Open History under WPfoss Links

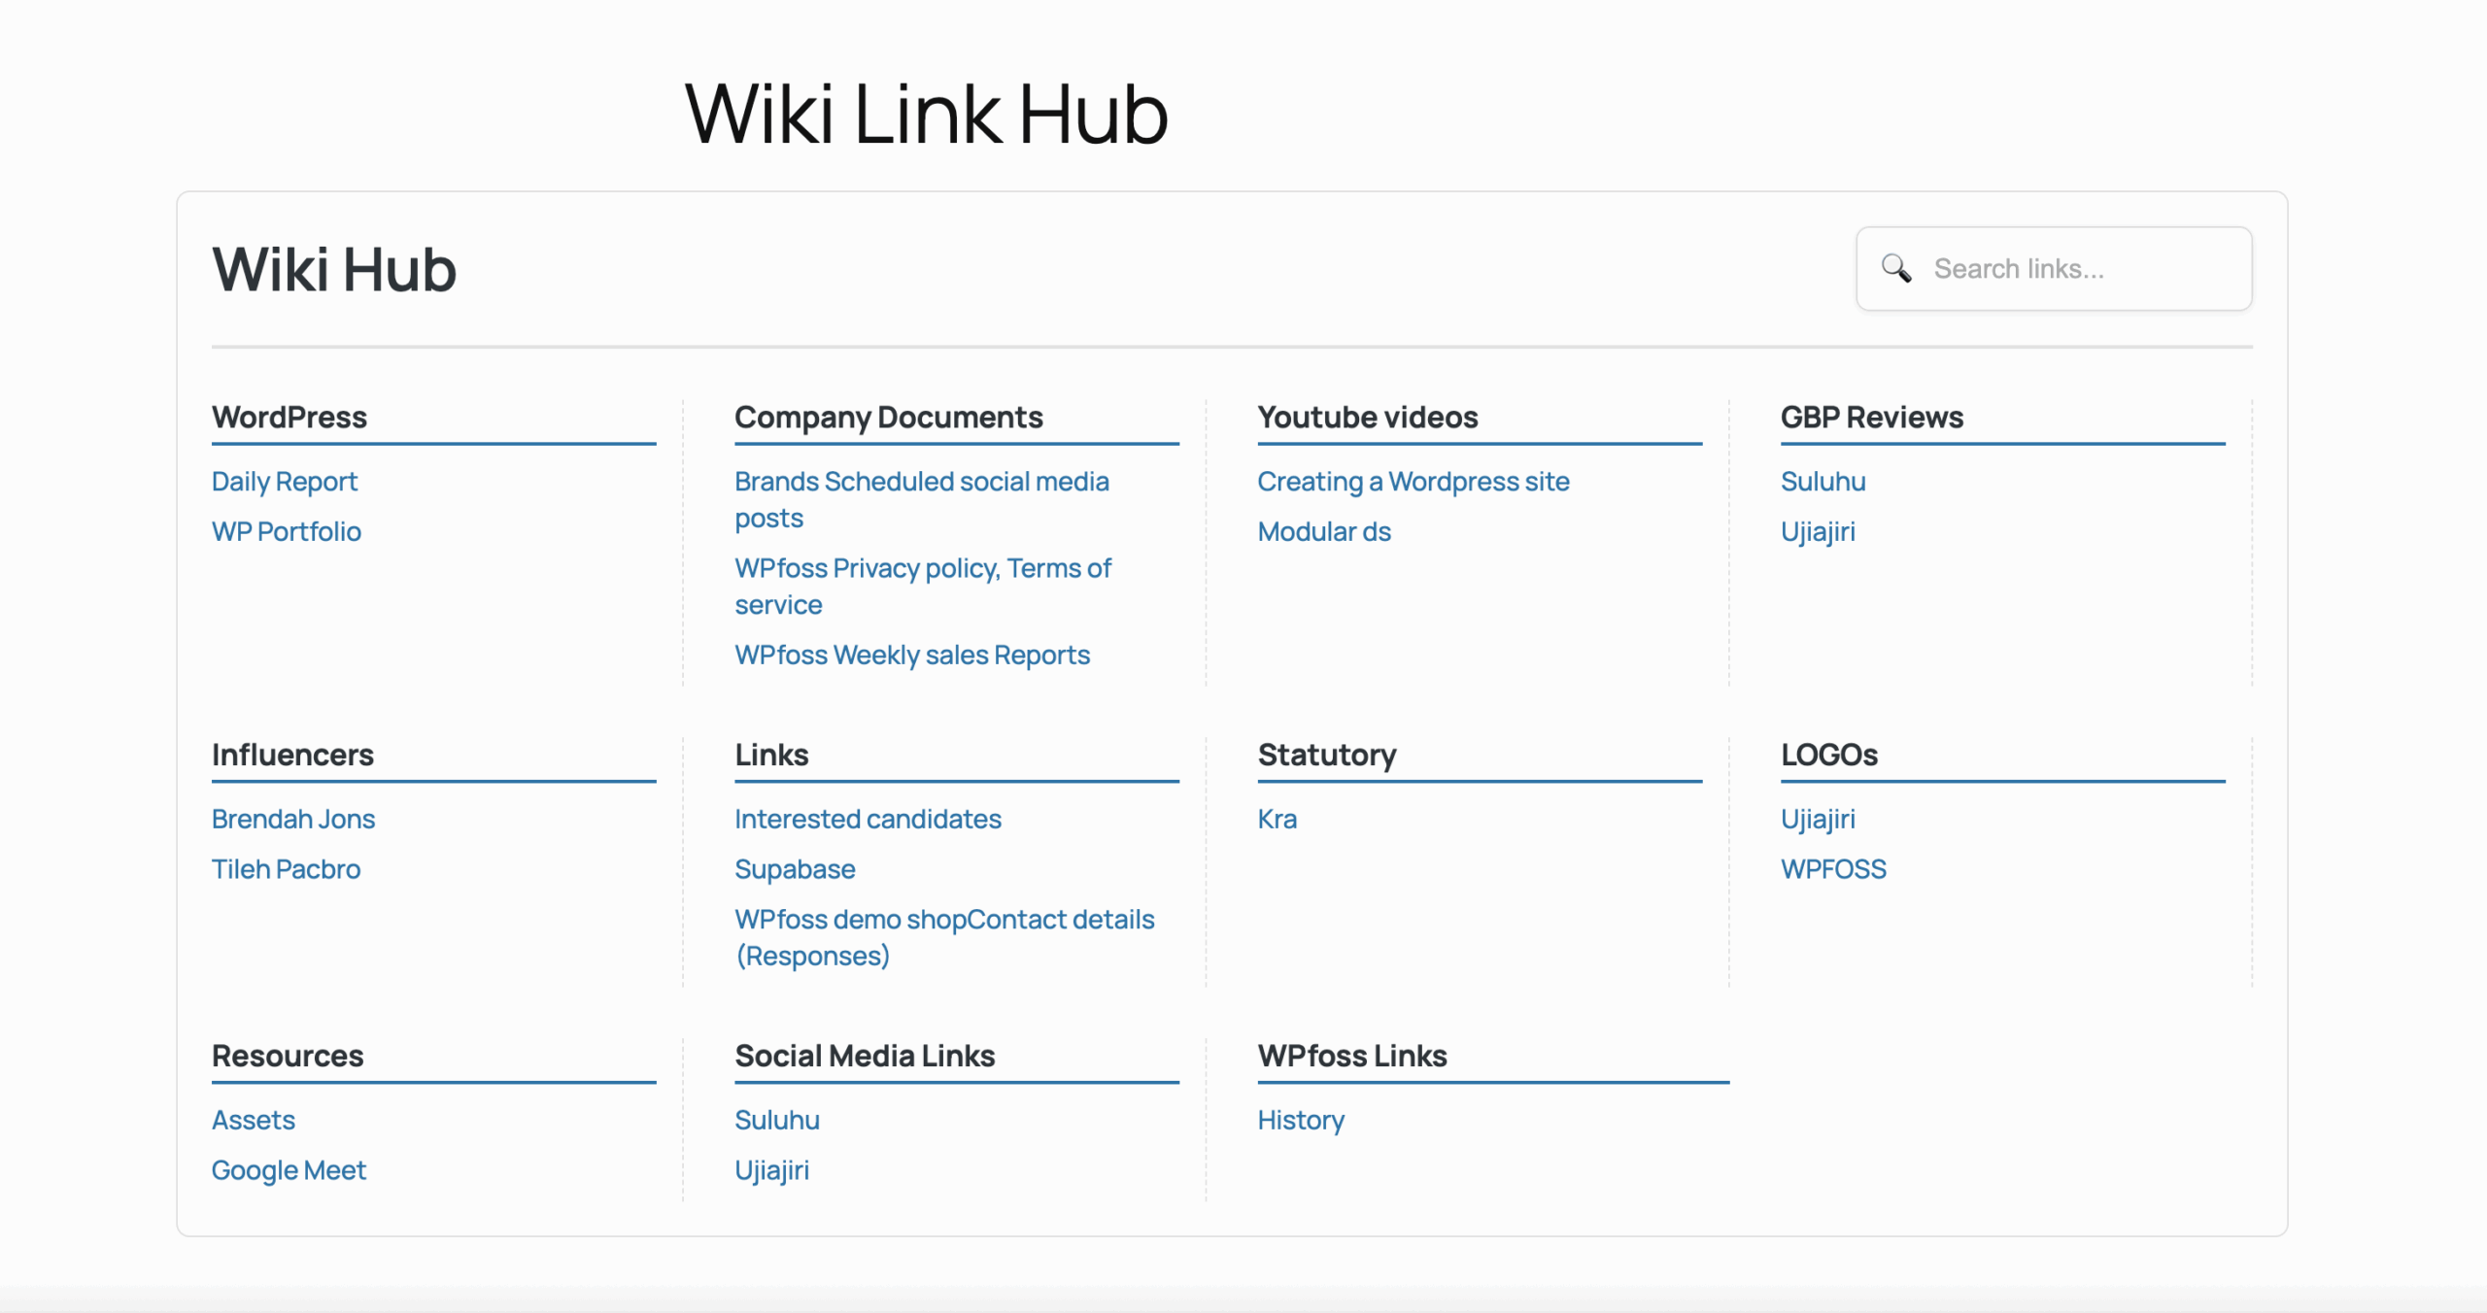[1301, 1121]
